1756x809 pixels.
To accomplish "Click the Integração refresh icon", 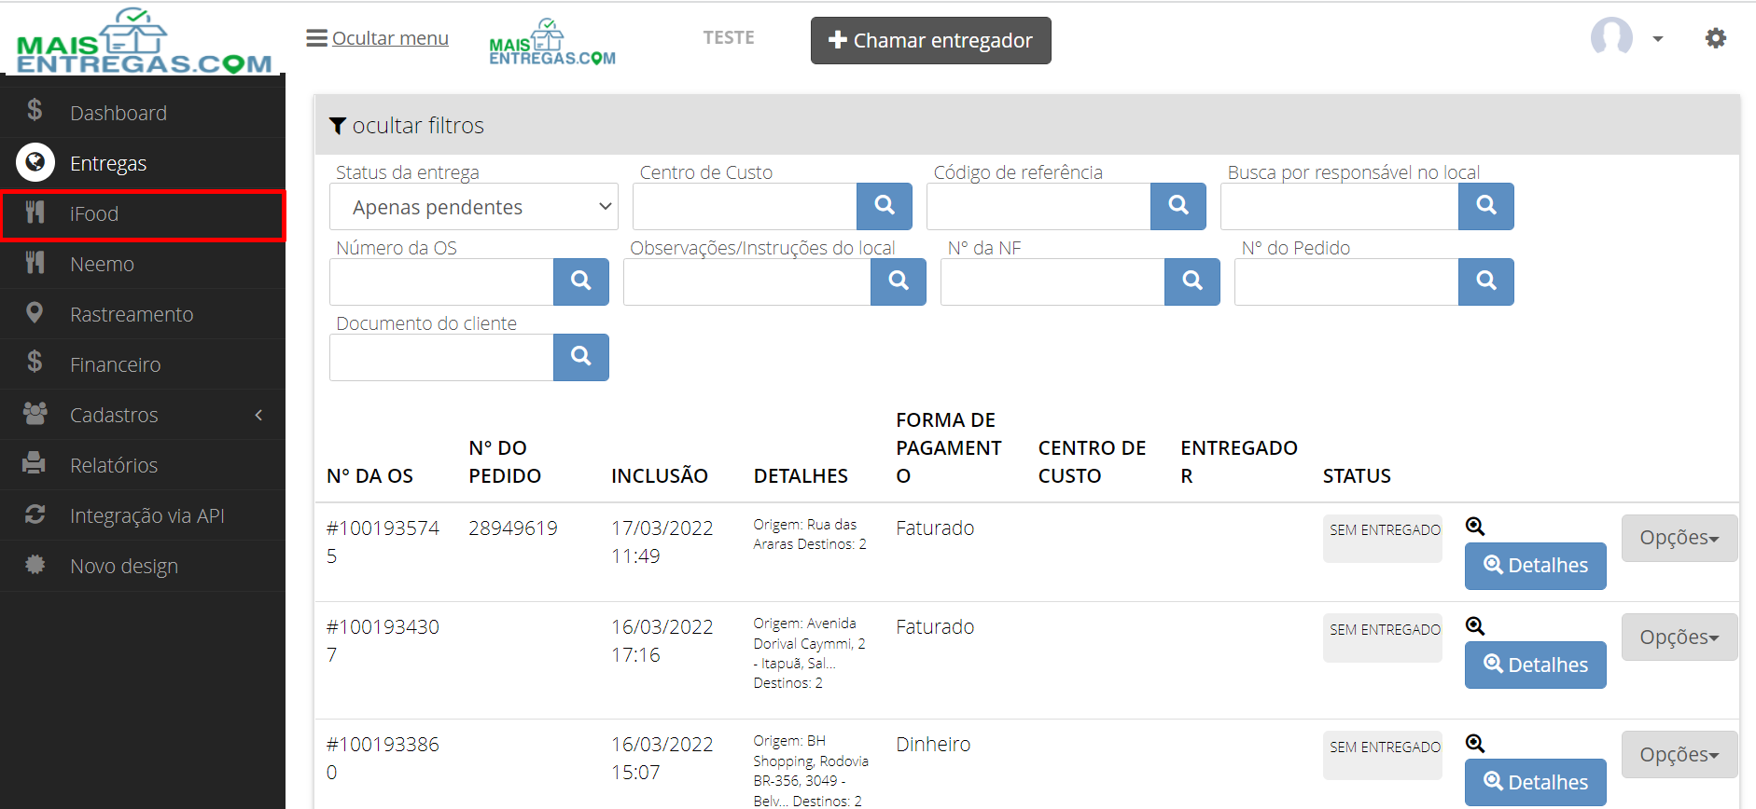I will (35, 514).
